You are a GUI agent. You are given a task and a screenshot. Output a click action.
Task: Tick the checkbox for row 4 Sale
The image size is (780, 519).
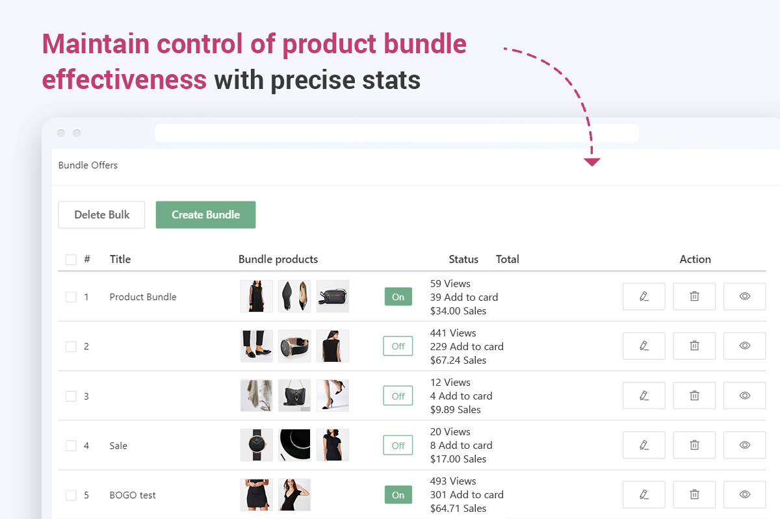(71, 446)
